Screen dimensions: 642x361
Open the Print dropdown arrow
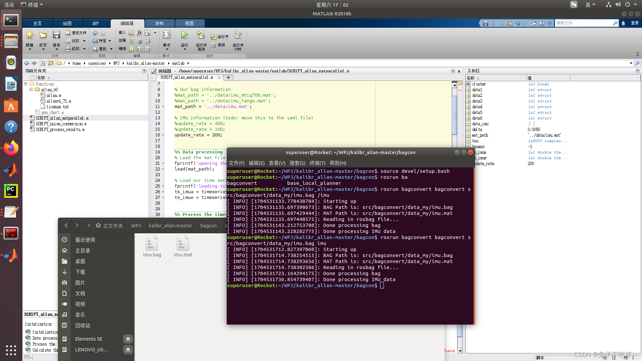(84, 49)
